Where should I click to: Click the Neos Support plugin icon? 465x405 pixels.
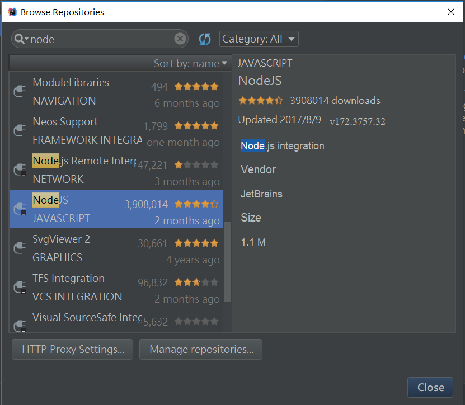(20, 130)
